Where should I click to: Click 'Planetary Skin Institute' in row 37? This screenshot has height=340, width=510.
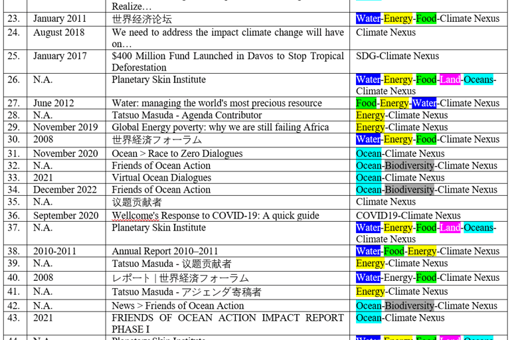[x=159, y=227]
